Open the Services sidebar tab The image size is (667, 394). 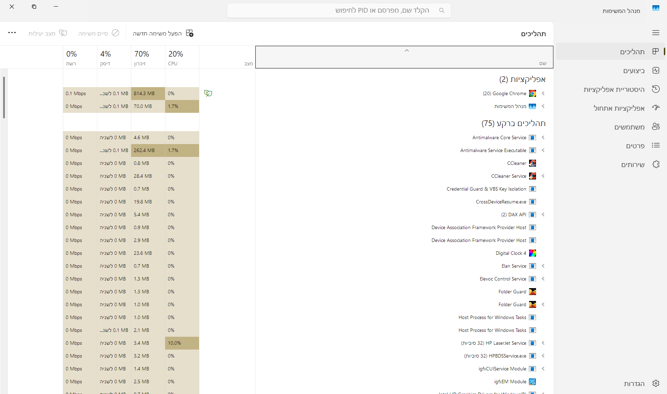pos(632,165)
